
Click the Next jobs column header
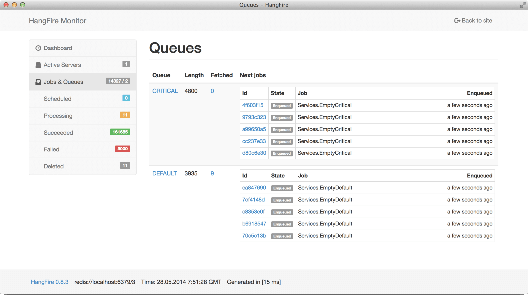tap(253, 75)
